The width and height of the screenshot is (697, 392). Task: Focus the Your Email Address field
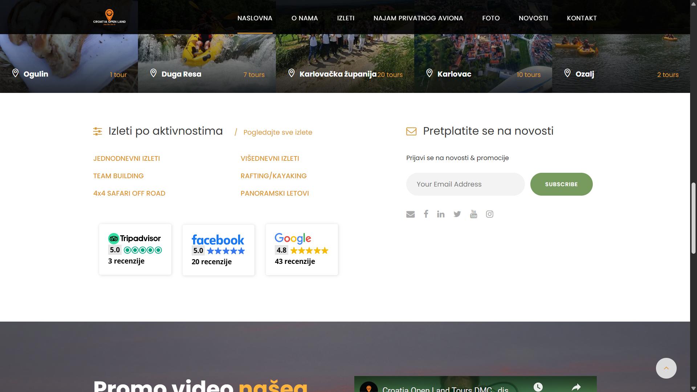(465, 184)
